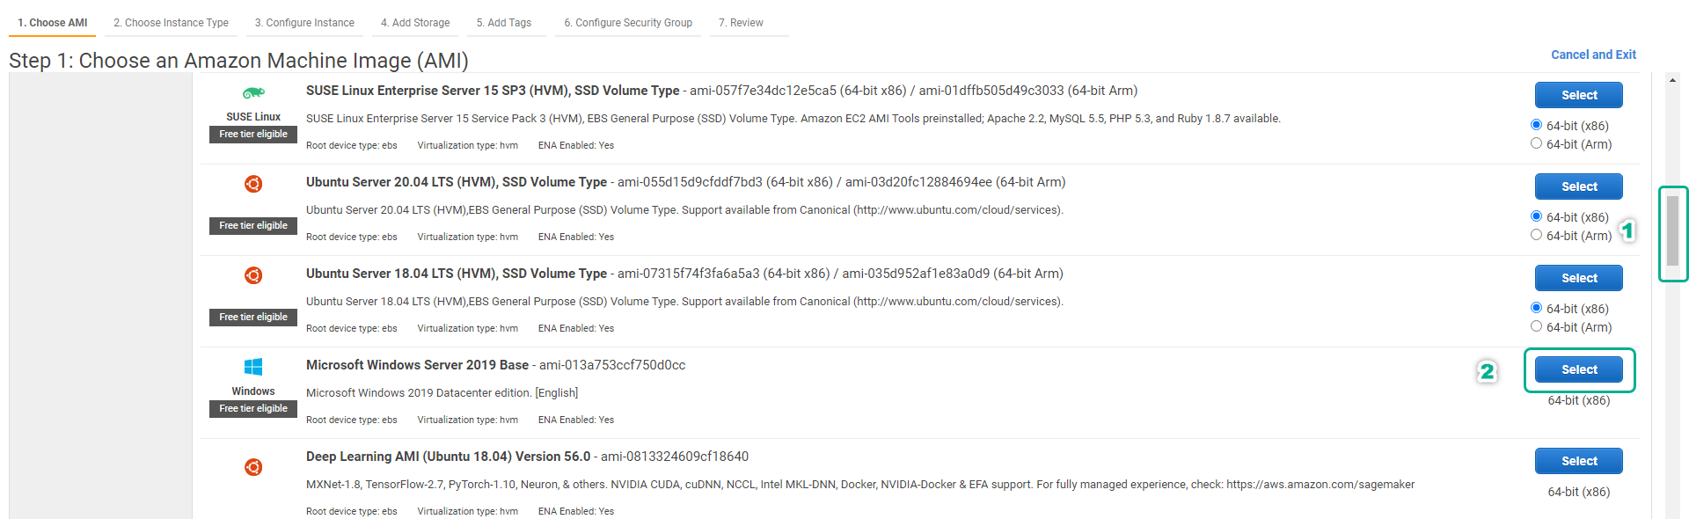Viewport: 1689px width, 519px height.
Task: Click the scrollbar up arrow
Action: point(1672,80)
